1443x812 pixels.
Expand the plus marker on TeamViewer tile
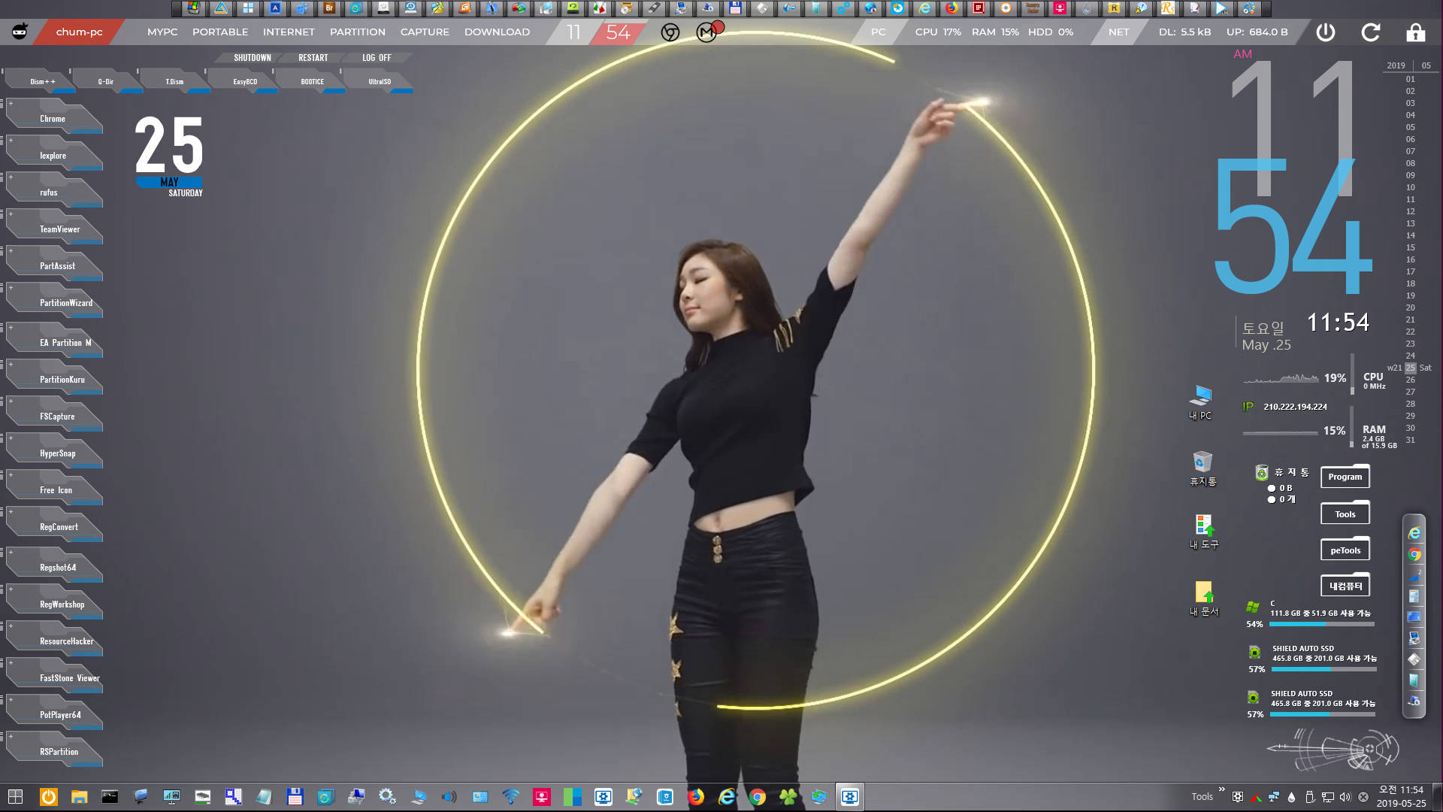pyautogui.click(x=11, y=214)
